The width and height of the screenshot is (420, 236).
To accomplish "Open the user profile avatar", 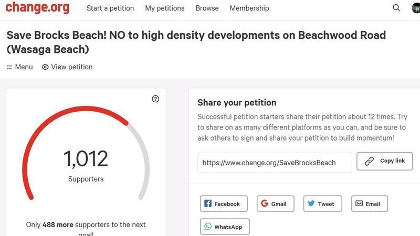I will point(416,8).
